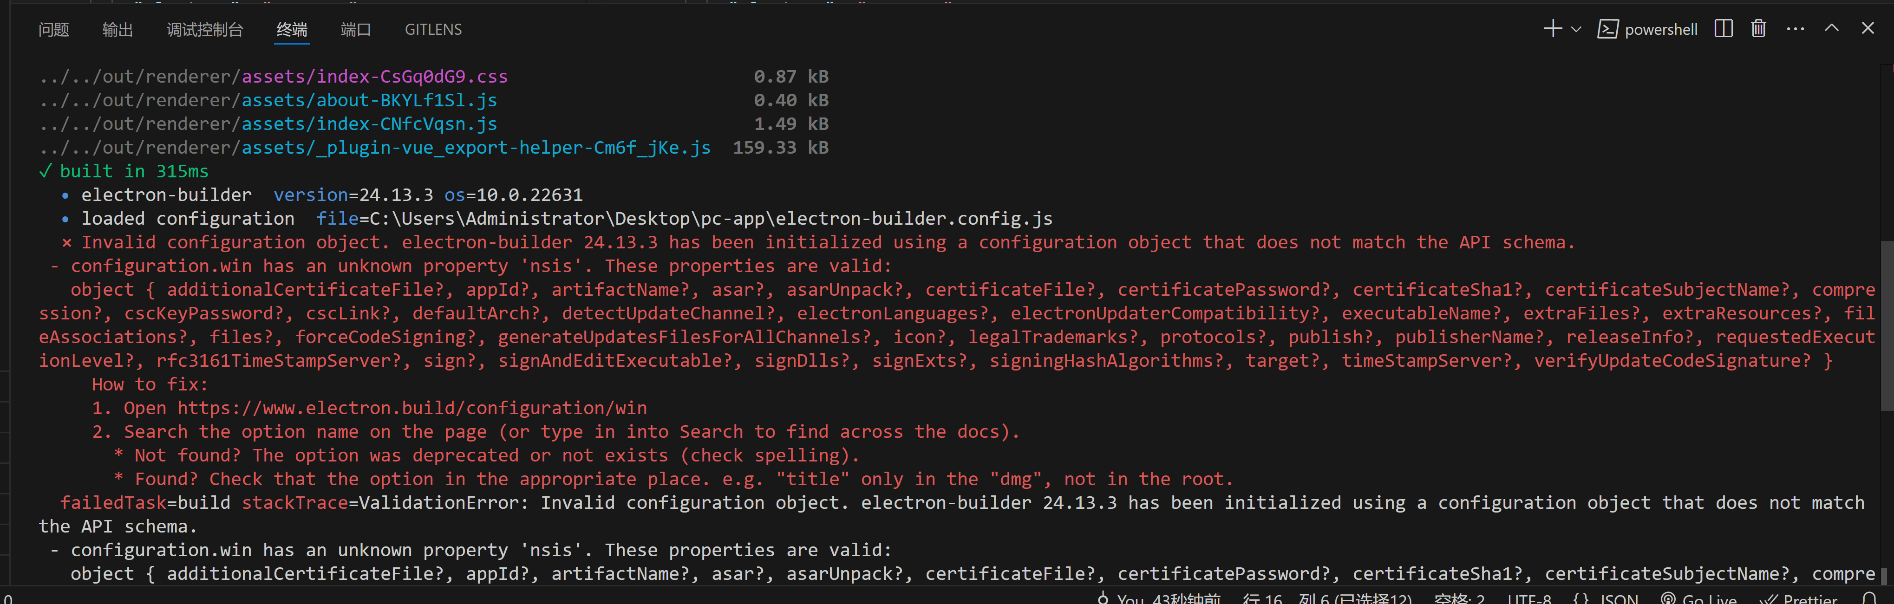Select language mode JSON in status bar

[1606, 599]
